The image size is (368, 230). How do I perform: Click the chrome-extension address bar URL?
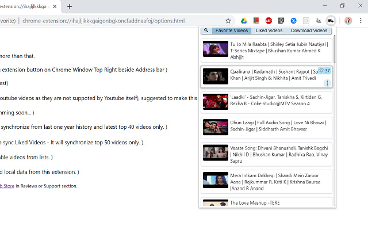click(103, 21)
